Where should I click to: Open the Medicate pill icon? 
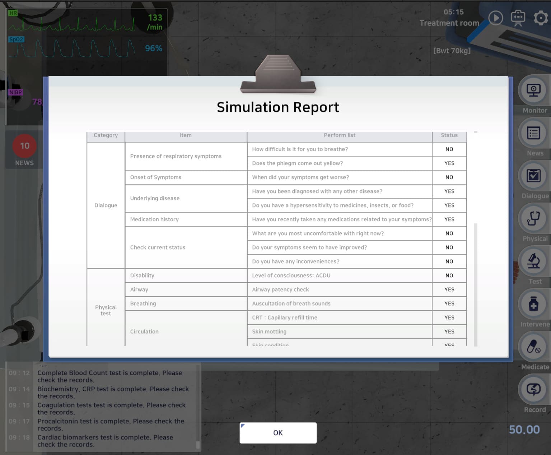(533, 347)
